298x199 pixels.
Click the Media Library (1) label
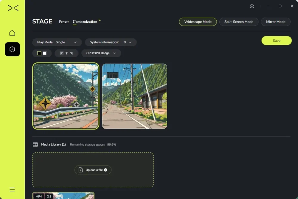click(53, 144)
